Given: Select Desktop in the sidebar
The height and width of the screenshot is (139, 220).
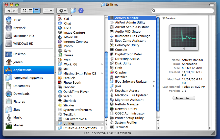Looking at the screenshot, I should [x=29, y=54].
